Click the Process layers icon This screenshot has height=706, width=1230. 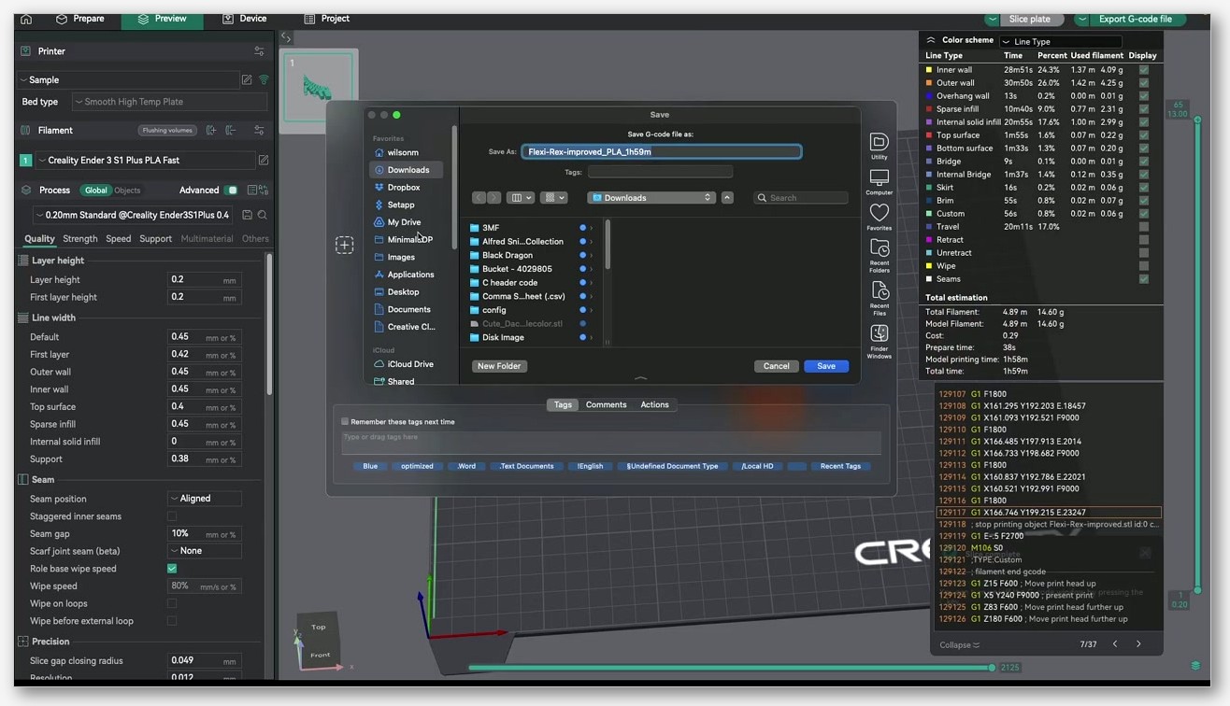26,191
